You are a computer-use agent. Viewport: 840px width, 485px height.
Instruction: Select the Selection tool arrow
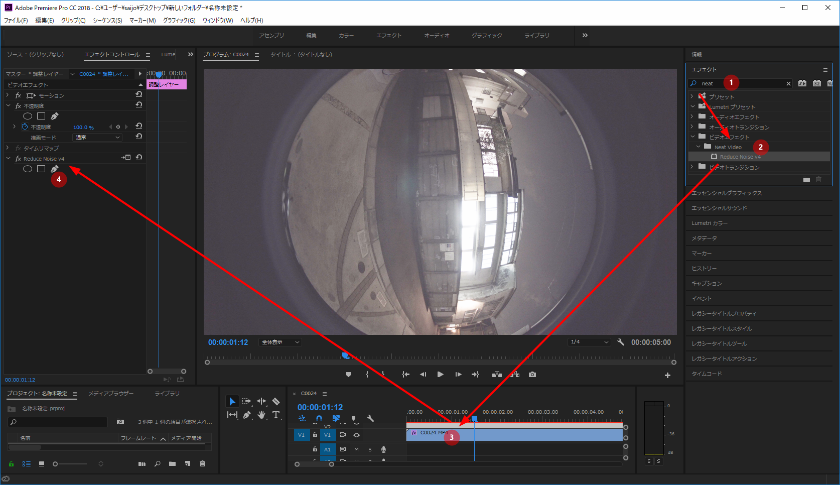232,402
